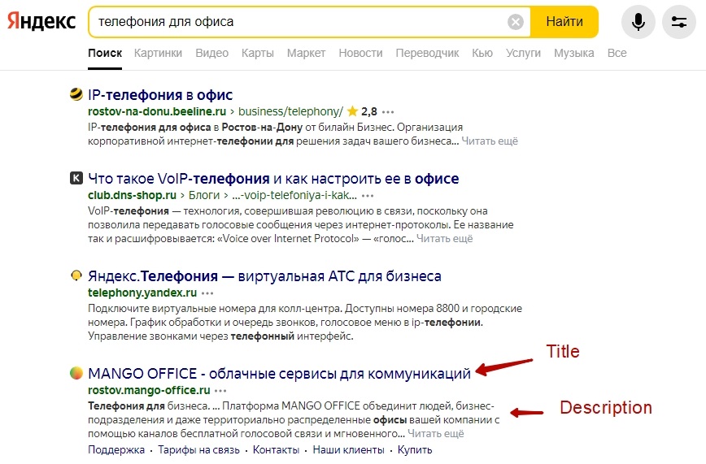Open business/telephony/ breadcrumb link
The width and height of the screenshot is (706, 464).
(x=290, y=111)
